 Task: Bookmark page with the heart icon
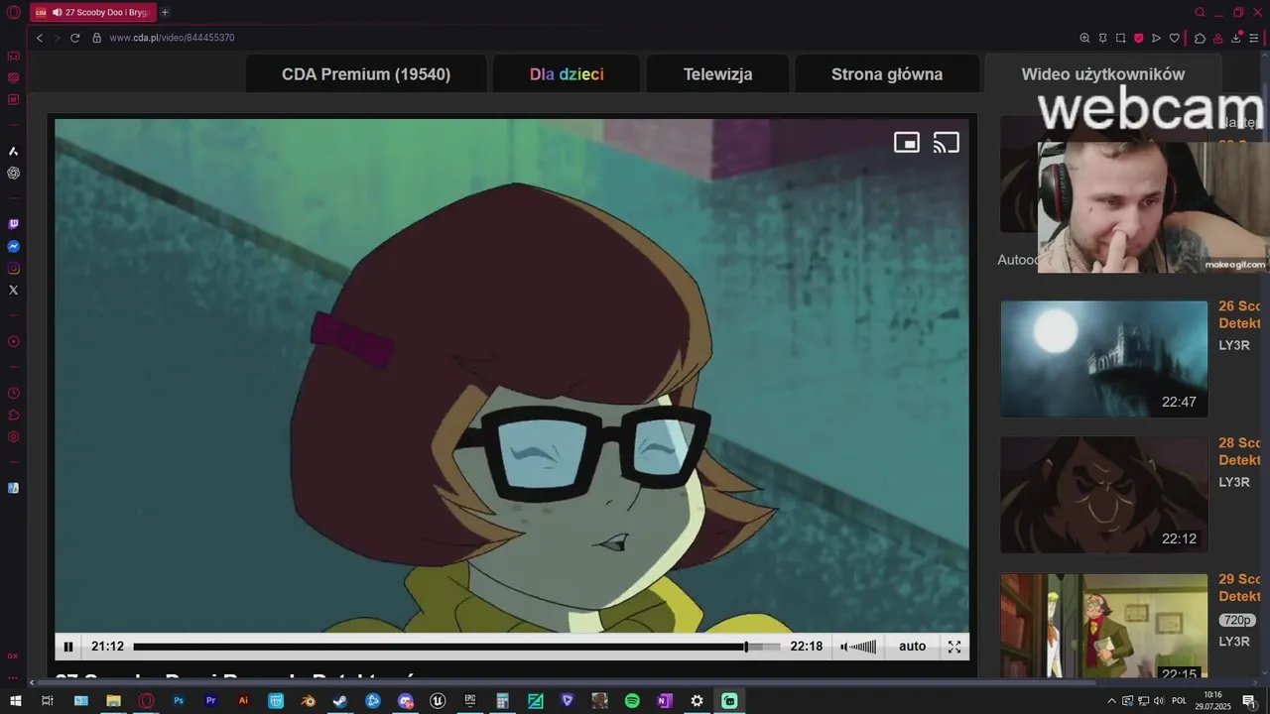point(1174,38)
